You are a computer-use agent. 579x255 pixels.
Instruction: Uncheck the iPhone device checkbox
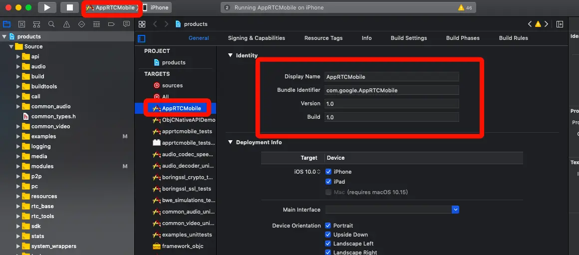(x=328, y=172)
